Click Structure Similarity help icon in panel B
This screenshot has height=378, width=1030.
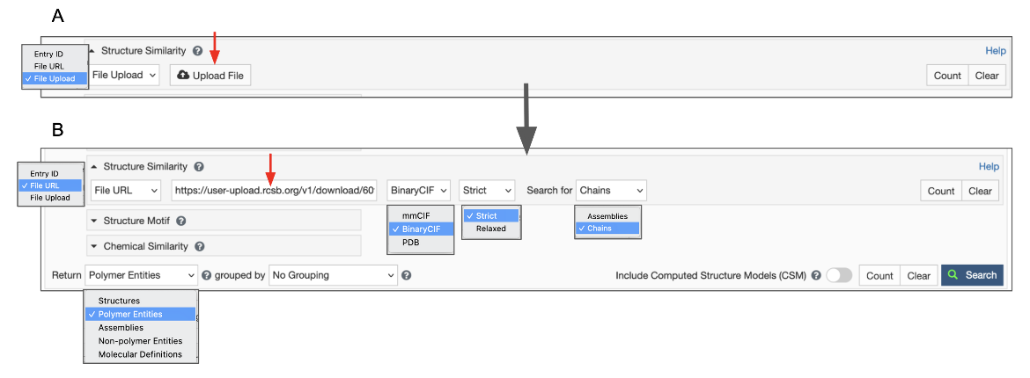(199, 166)
